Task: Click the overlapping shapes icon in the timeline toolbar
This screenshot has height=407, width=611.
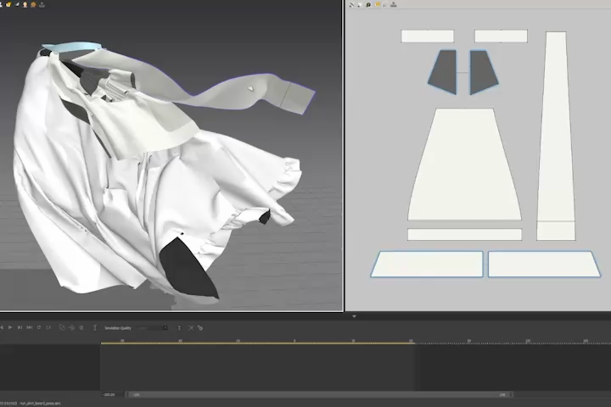Action: pos(62,327)
